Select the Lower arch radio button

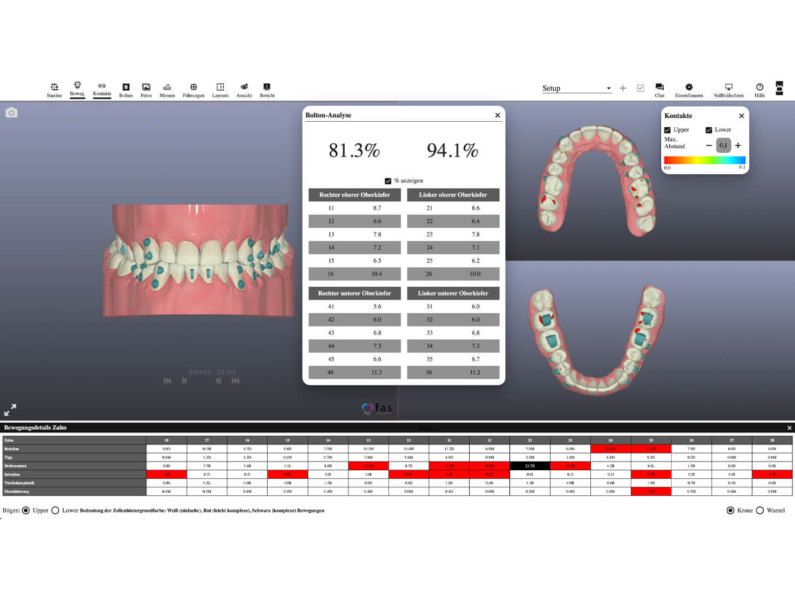coord(55,511)
